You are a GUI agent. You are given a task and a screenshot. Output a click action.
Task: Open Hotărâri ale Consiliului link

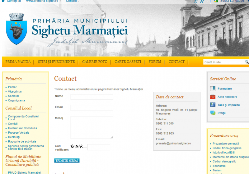(22, 128)
